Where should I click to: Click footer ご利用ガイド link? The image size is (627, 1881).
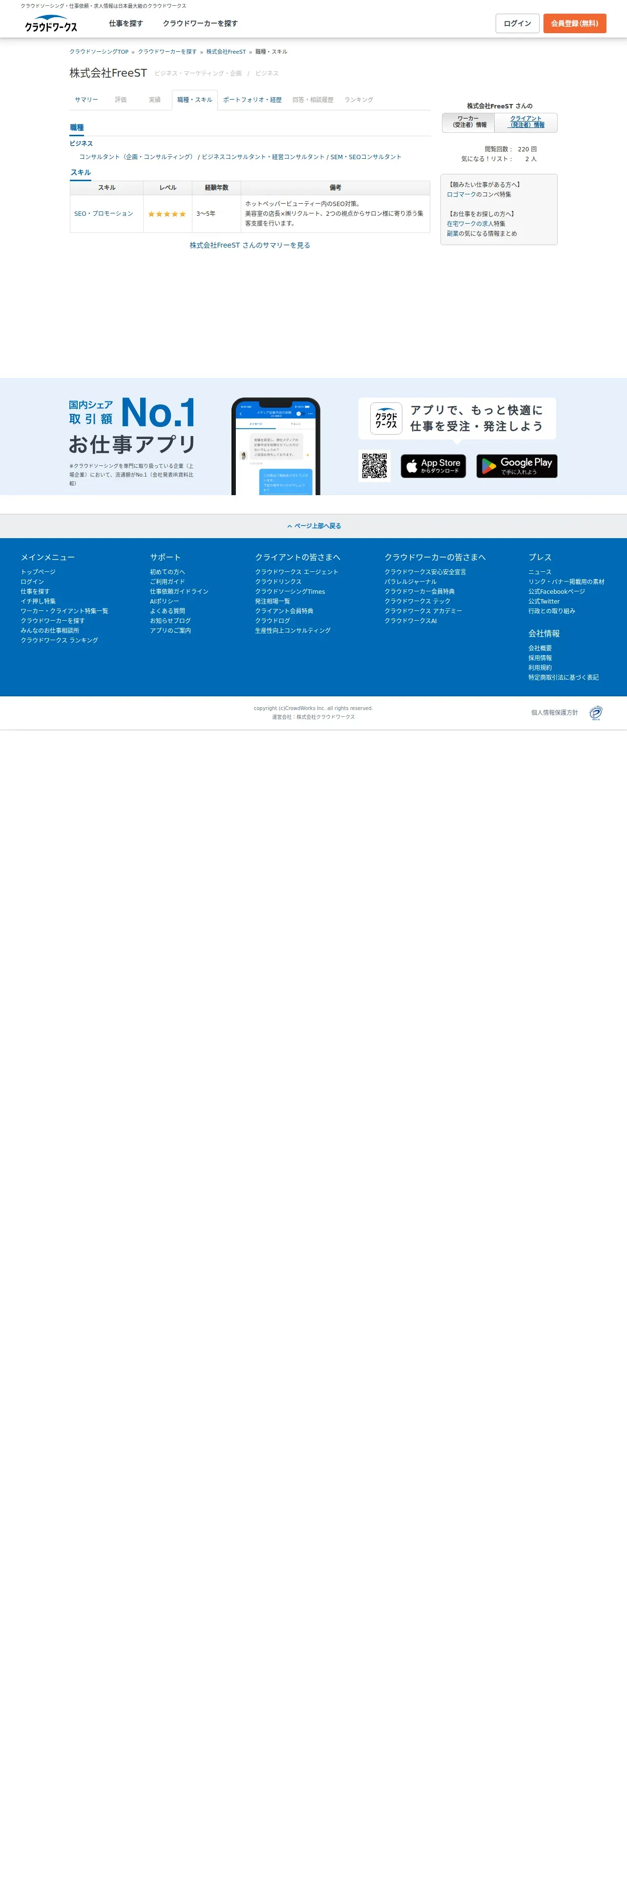pyautogui.click(x=167, y=582)
